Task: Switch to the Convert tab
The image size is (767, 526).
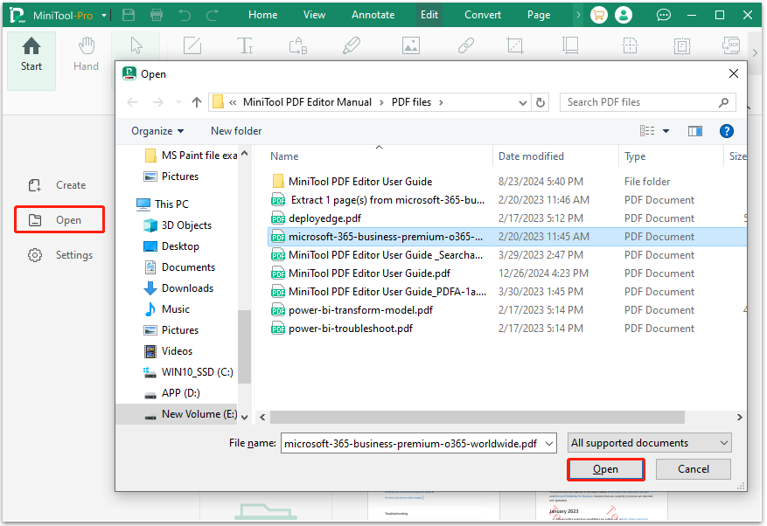Action: click(483, 15)
